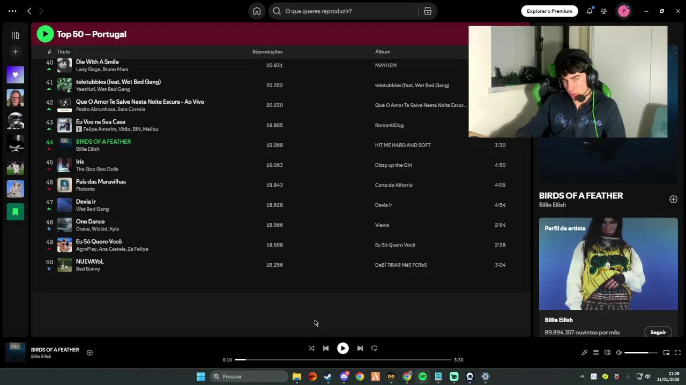Seek within the song progress bar
The width and height of the screenshot is (686, 385).
tap(343, 360)
